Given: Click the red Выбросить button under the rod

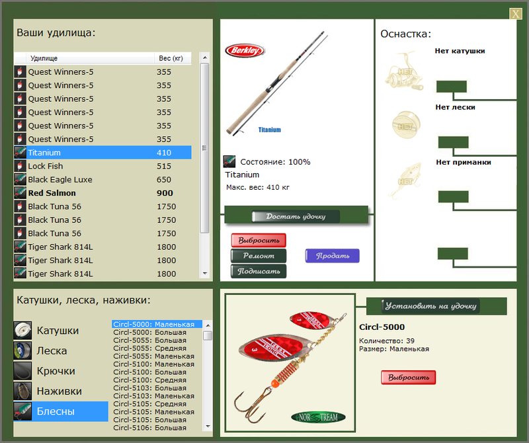Looking at the screenshot, I should point(259,240).
